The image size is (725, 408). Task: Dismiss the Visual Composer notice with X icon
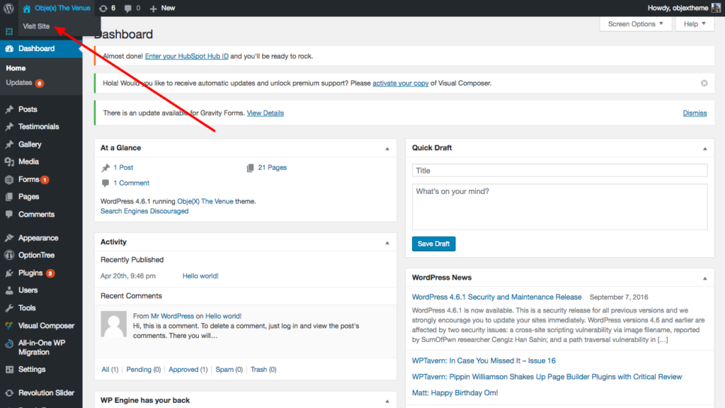(704, 84)
